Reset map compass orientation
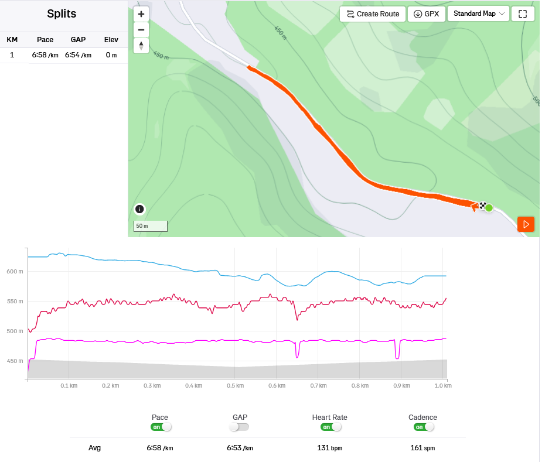The image size is (552, 462). (x=141, y=46)
